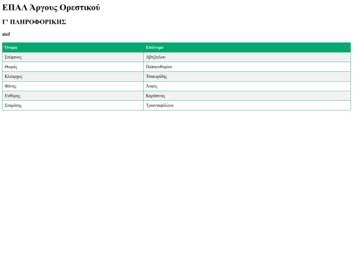Click the Επώνυμο column header
Image resolution: width=353 pixels, height=265 pixels.
click(x=247, y=48)
